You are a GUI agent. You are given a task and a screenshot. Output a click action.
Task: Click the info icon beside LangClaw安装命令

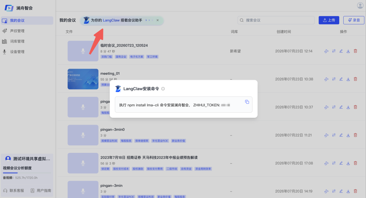pos(163,89)
